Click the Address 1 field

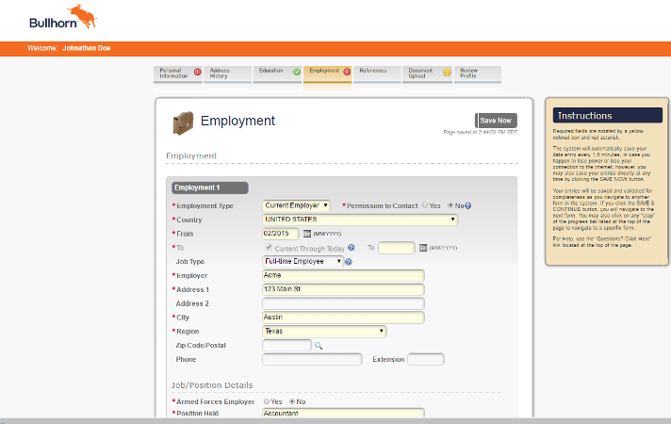coord(343,289)
